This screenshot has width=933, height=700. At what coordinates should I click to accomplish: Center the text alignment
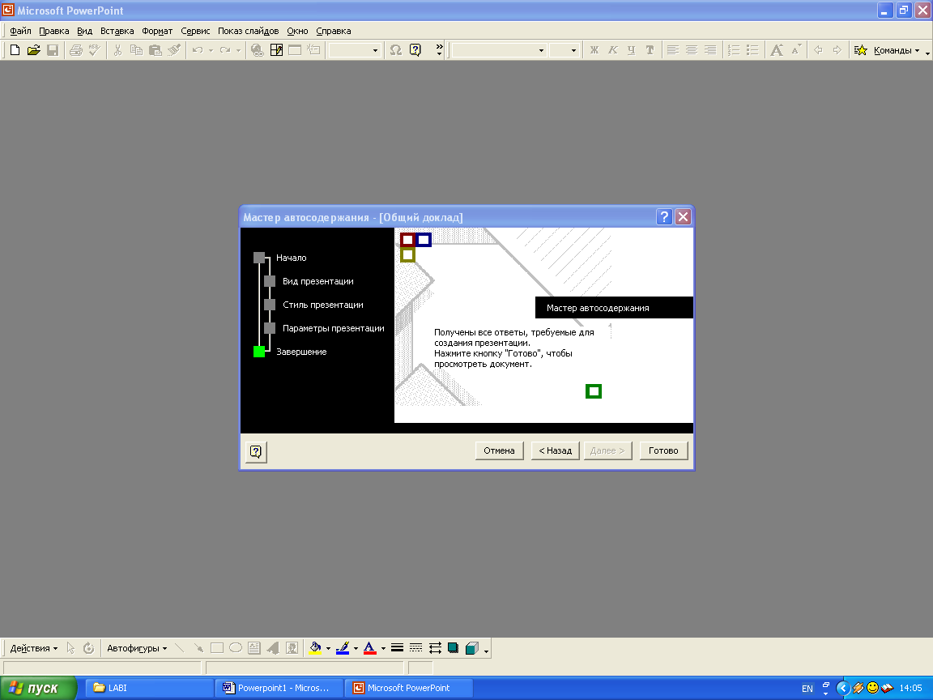pos(692,50)
